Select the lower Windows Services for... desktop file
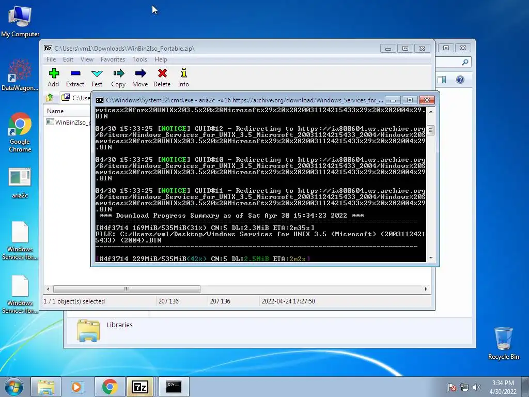This screenshot has width=529, height=397. [x=20, y=294]
